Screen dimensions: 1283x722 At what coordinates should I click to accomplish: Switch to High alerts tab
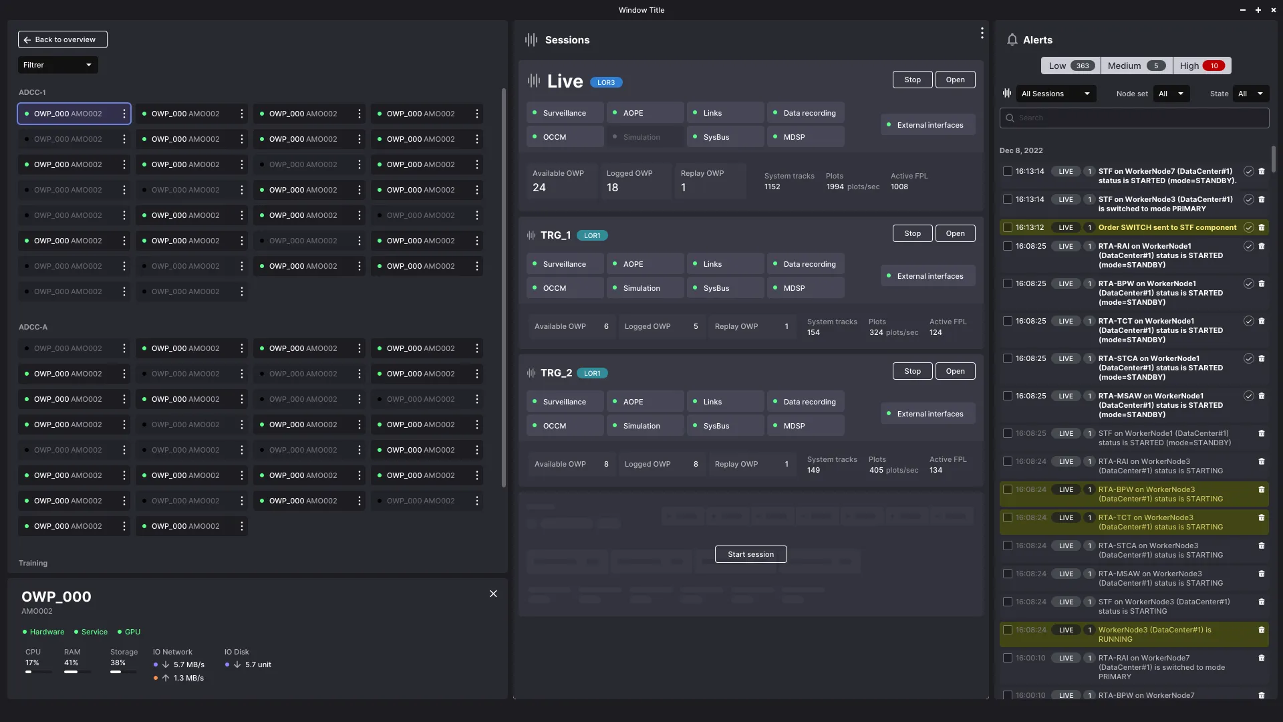pos(1201,66)
